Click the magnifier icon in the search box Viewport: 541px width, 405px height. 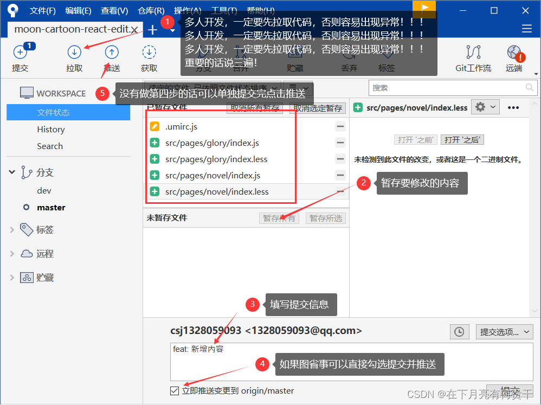coord(529,88)
